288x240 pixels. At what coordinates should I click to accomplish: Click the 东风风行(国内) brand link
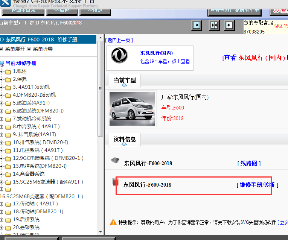click(x=157, y=53)
